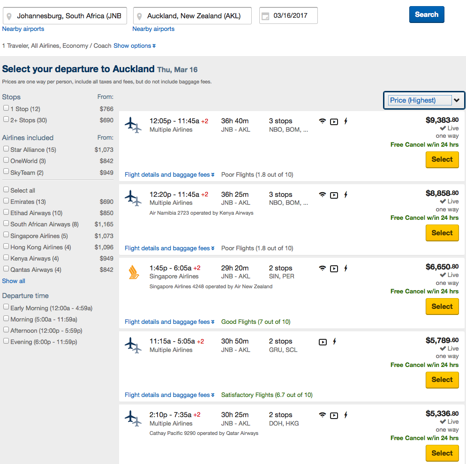Click multiple airlines plane icon on 2:10p flight
The width and height of the screenshot is (466, 464).
pos(133,418)
